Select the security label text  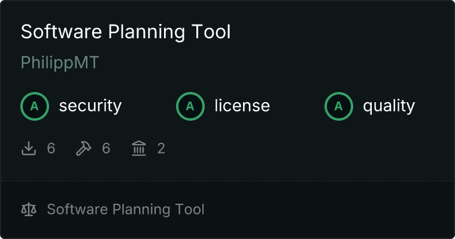(90, 106)
